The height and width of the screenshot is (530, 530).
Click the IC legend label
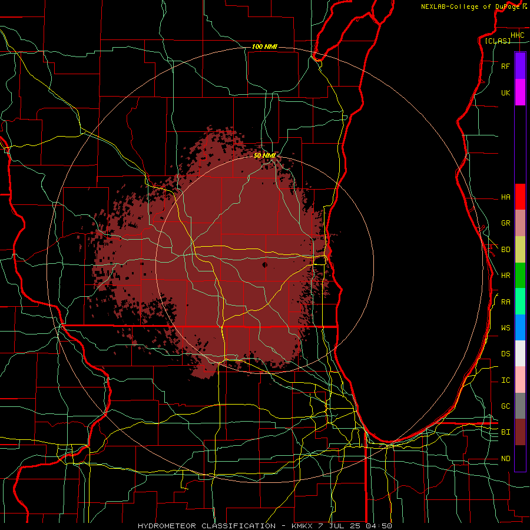coord(505,380)
